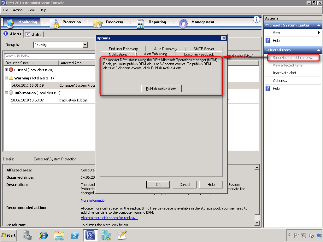Open the Start menu
This screenshot has height=242, width=323.
pyautogui.click(x=9, y=235)
